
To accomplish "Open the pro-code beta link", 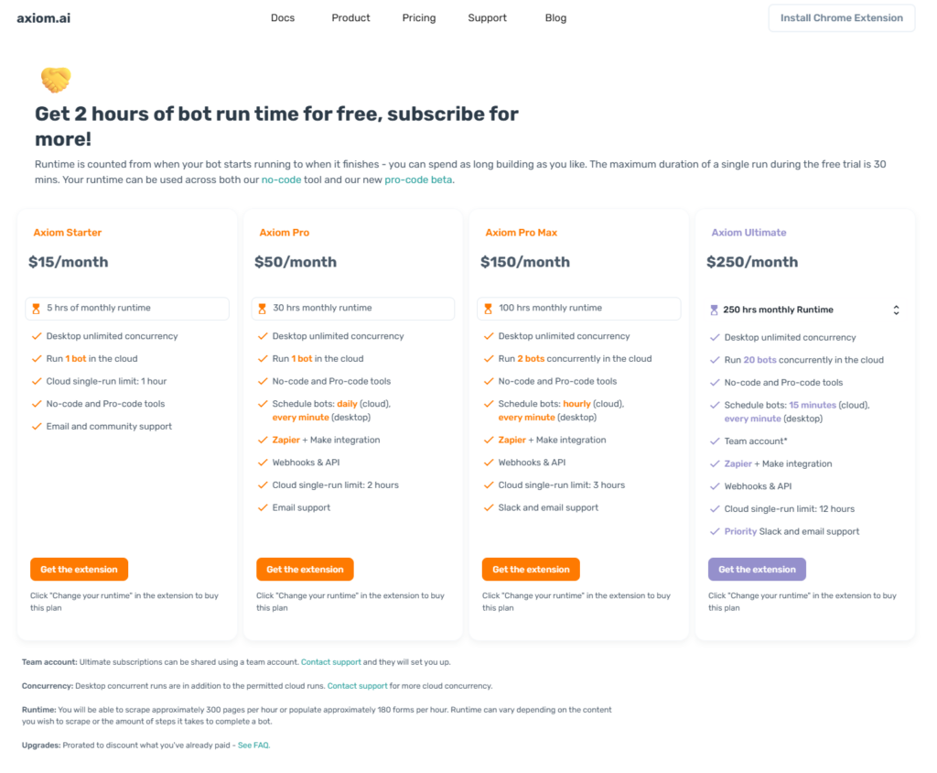I will pos(418,180).
